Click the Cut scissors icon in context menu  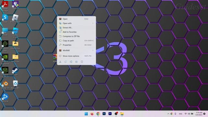[60, 62]
